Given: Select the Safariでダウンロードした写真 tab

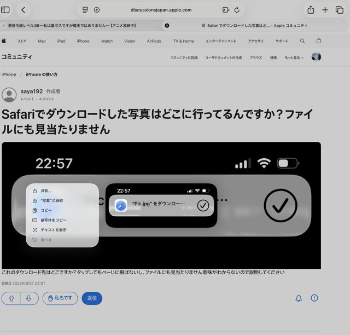Looking at the screenshot, I should point(254,26).
